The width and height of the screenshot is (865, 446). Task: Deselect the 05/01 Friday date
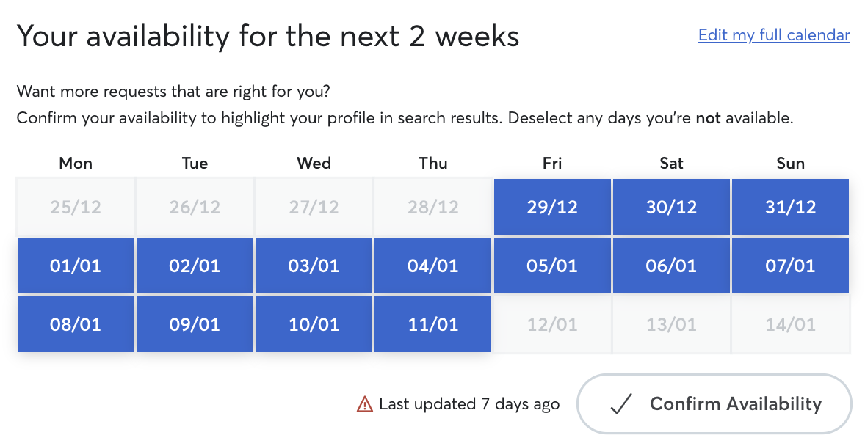point(552,266)
